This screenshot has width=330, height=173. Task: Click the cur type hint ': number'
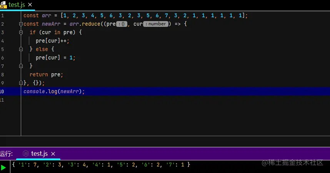[156, 24]
